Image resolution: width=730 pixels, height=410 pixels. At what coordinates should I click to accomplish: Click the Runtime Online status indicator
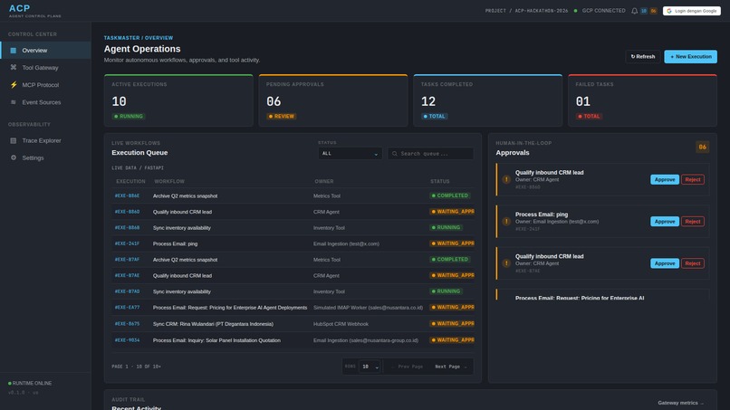[30, 383]
